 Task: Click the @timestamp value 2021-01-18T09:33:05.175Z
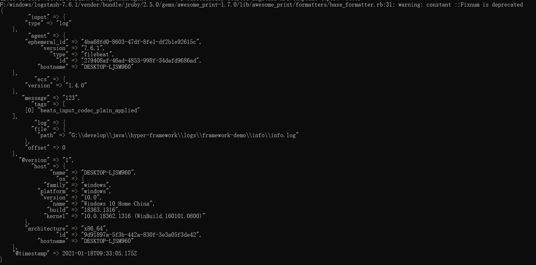tap(100, 253)
